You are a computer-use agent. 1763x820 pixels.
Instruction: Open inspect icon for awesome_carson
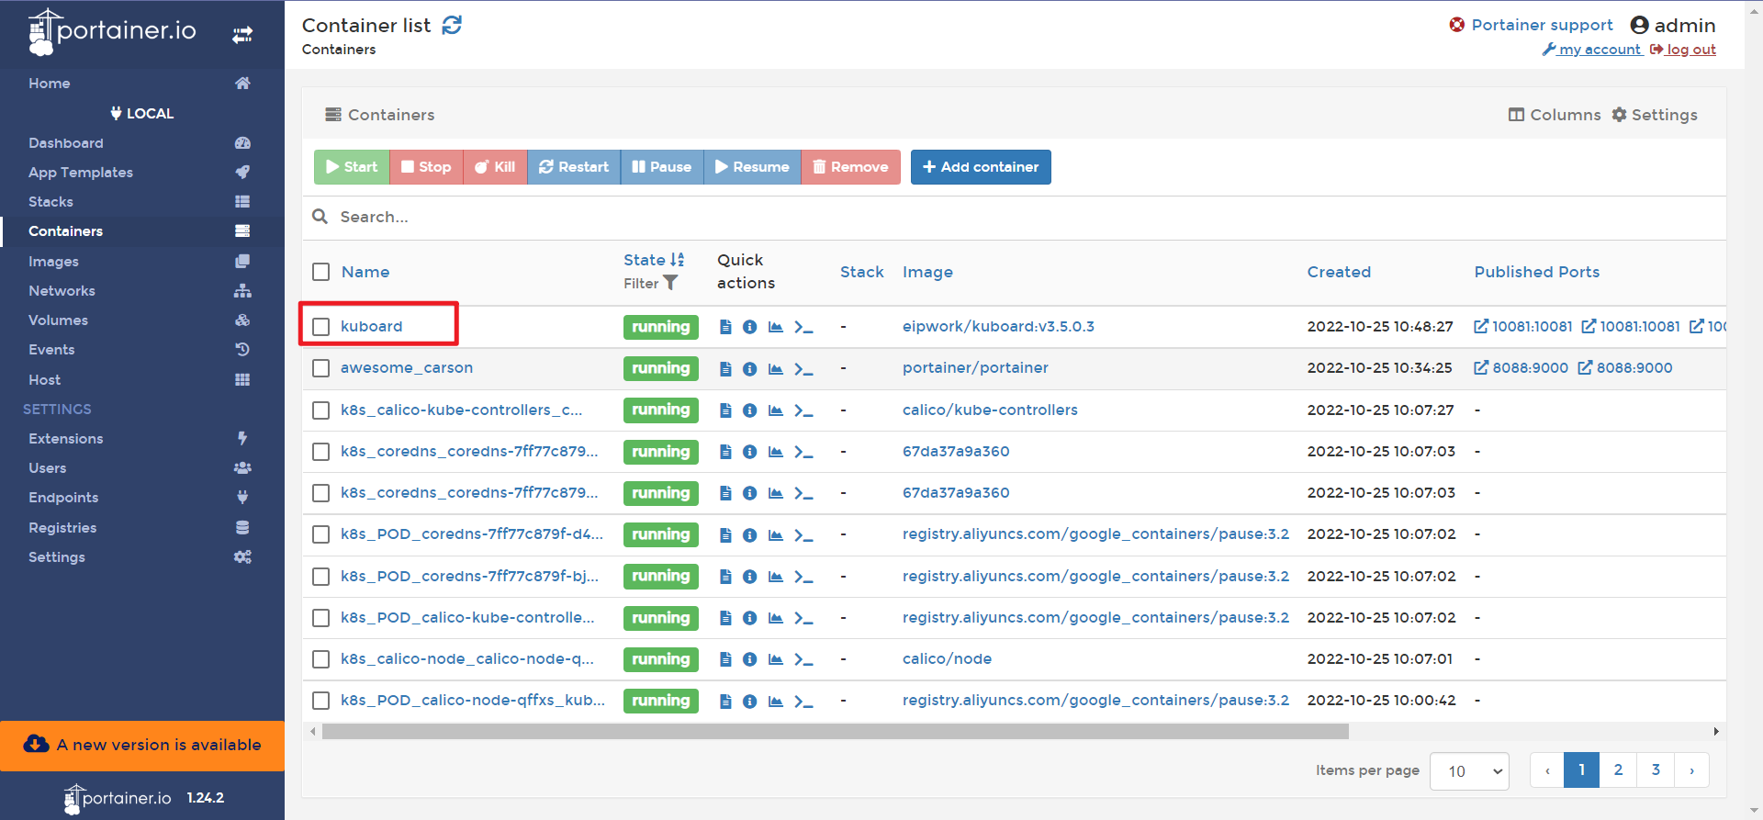(x=749, y=368)
